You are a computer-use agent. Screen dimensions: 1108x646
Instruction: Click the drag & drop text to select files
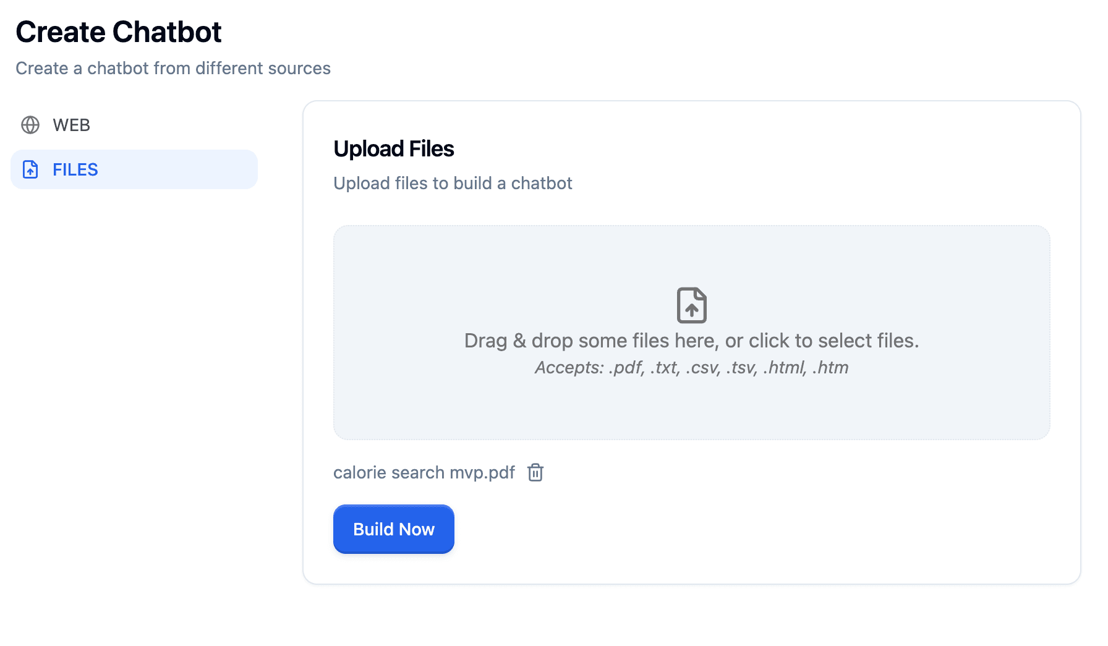[x=692, y=341]
